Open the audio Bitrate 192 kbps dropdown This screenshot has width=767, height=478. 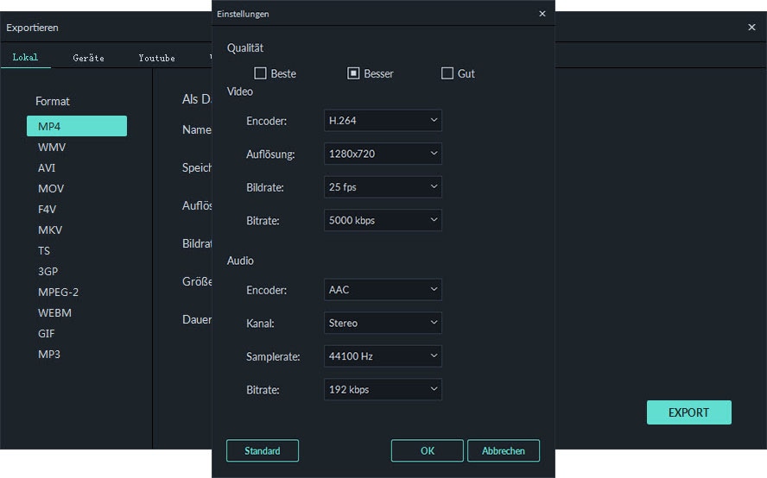coord(383,389)
